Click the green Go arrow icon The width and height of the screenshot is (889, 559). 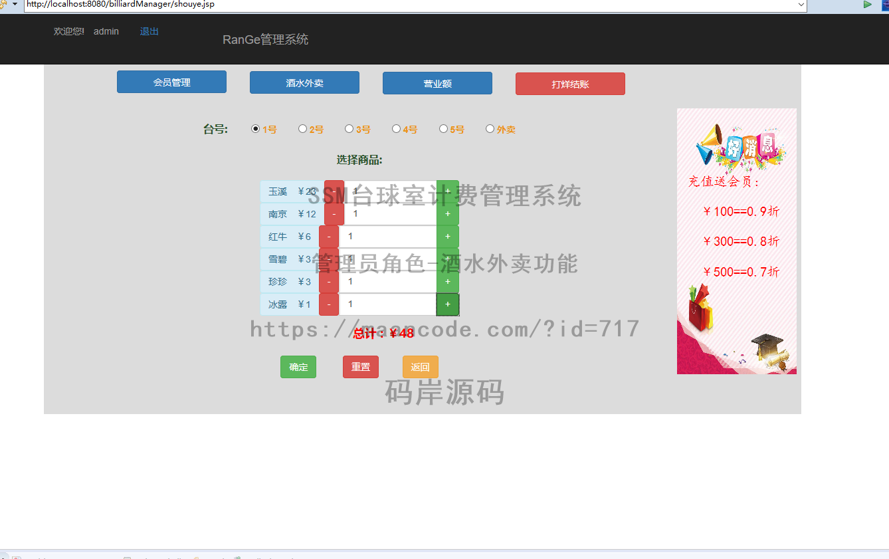coord(867,4)
